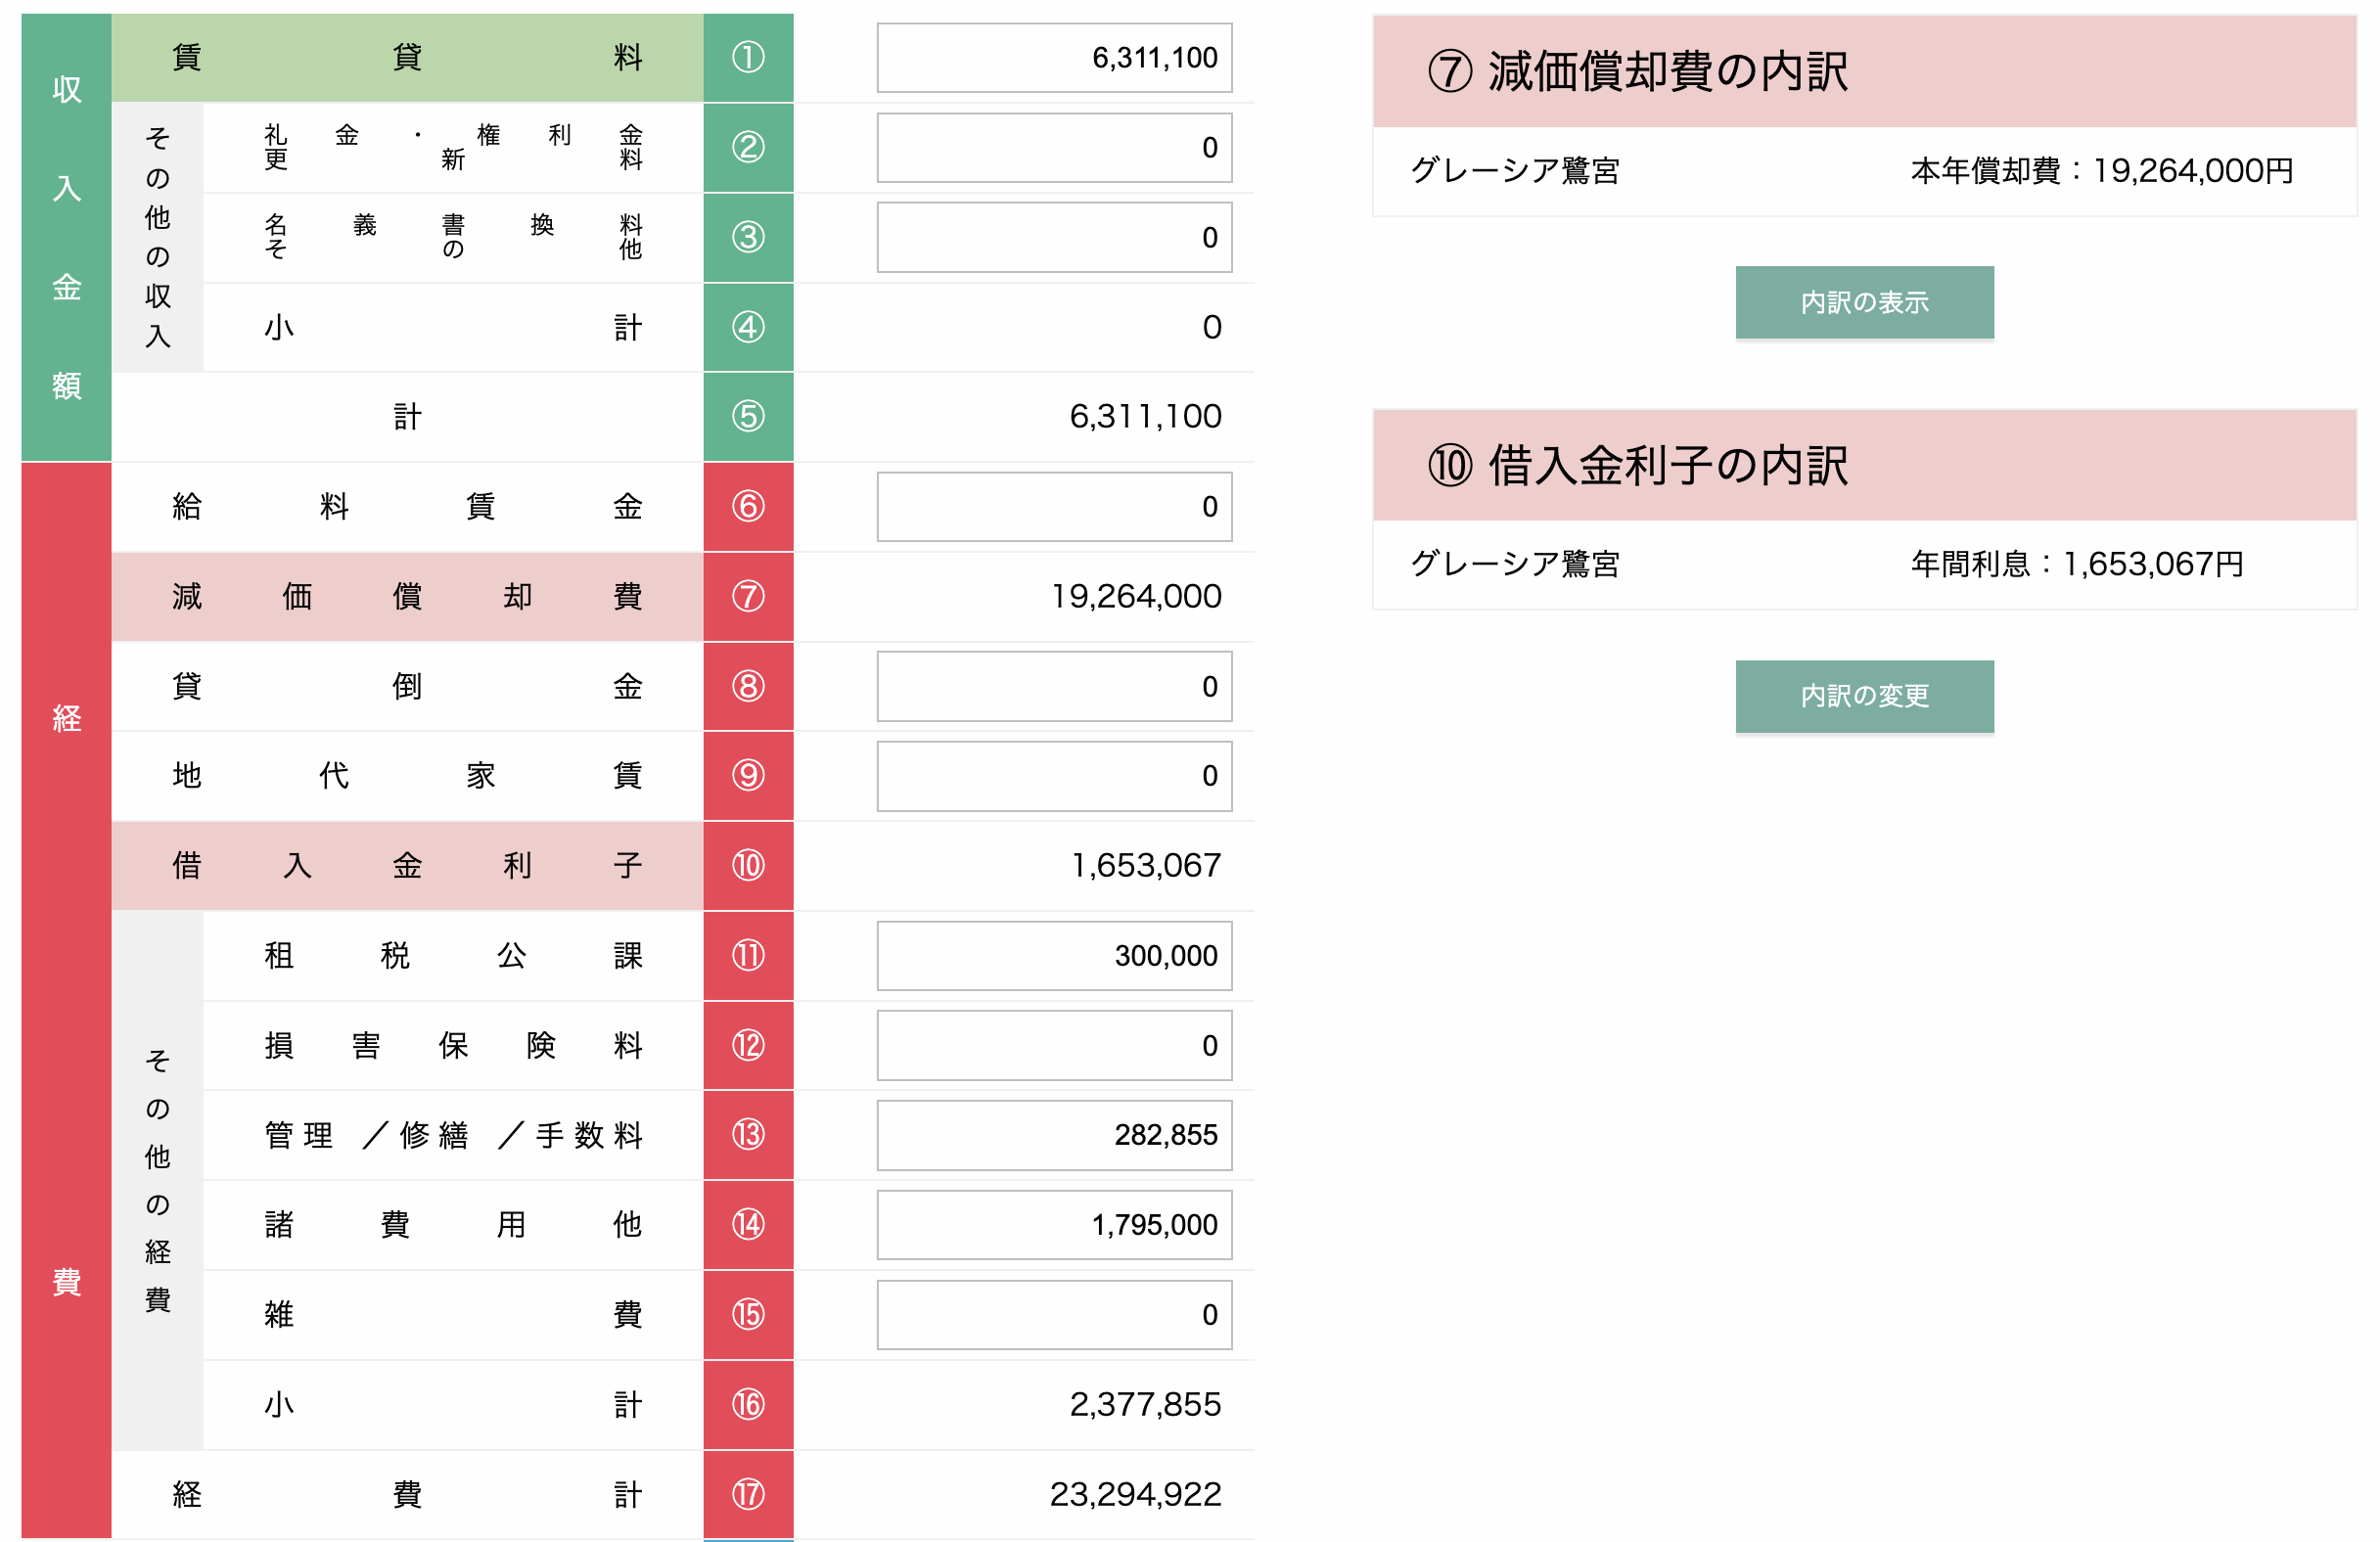This screenshot has width=2380, height=1542.
Task: Click the circled number ⑦ for 減価償却費
Action: click(748, 597)
